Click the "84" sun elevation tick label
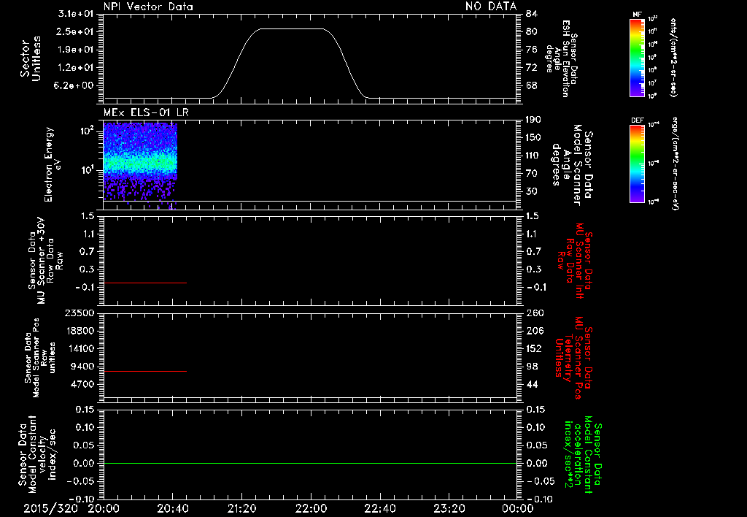 tap(532, 14)
